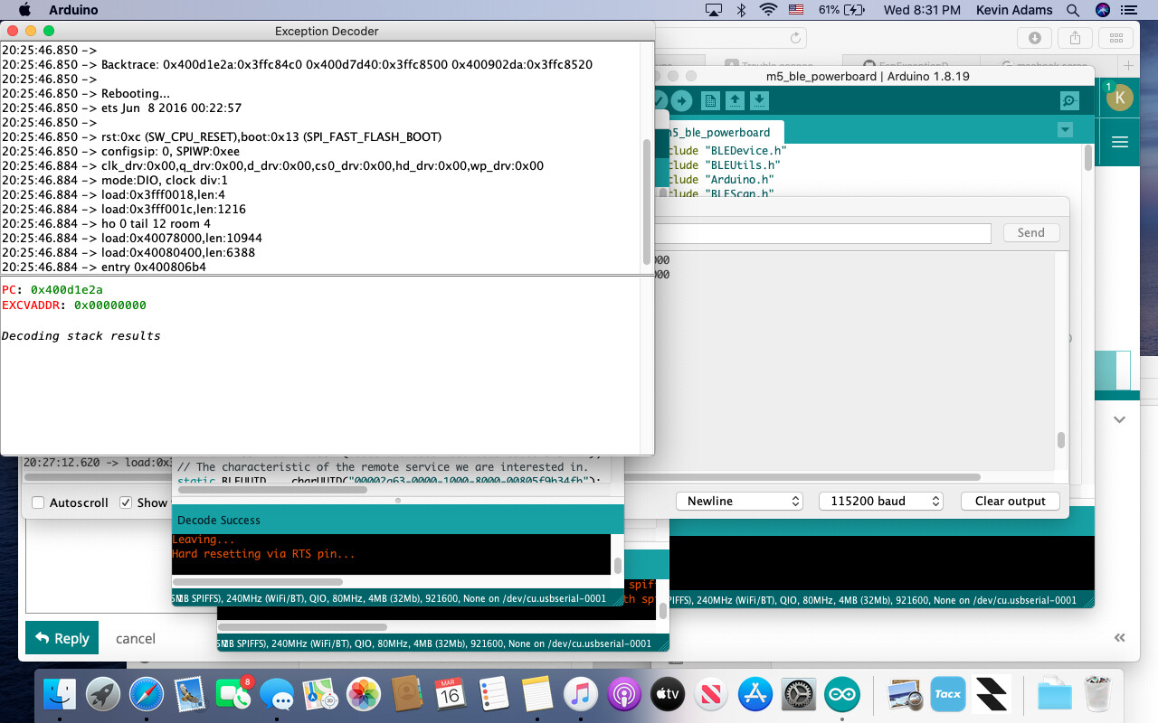Image resolution: width=1158 pixels, height=723 pixels.
Task: Open the Apple menu
Action: coord(24,10)
